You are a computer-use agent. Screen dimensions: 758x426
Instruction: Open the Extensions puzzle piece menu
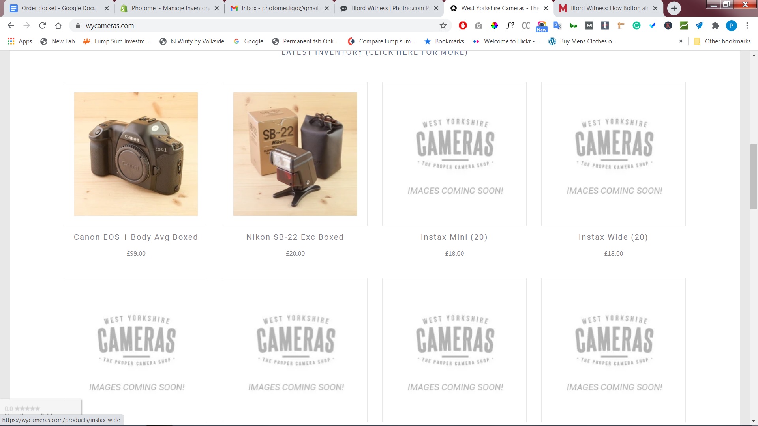click(x=715, y=26)
